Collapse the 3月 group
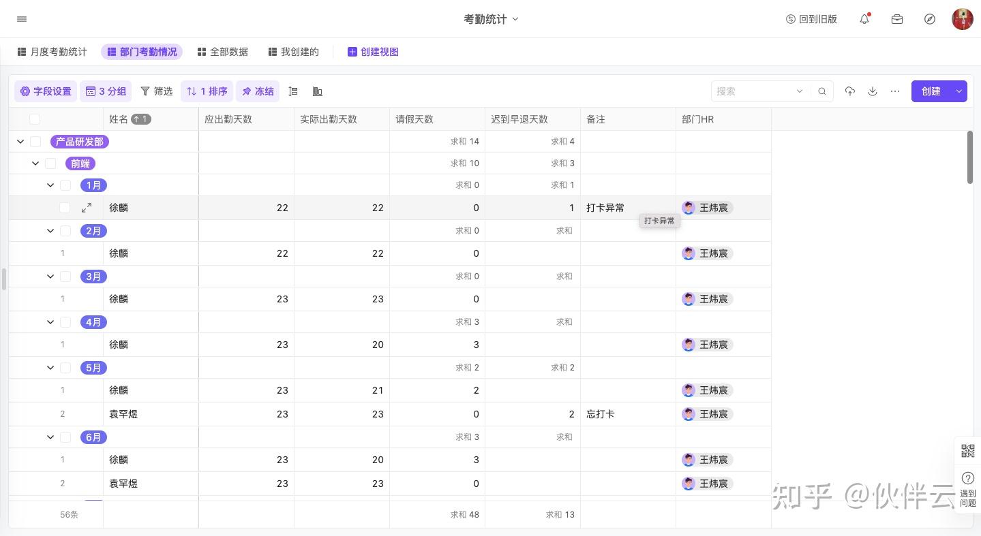 click(50, 277)
